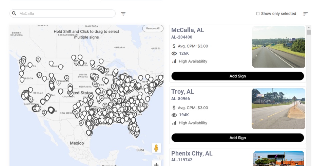Click availability bars icon for Troy
The image size is (312, 166).
click(x=174, y=123)
